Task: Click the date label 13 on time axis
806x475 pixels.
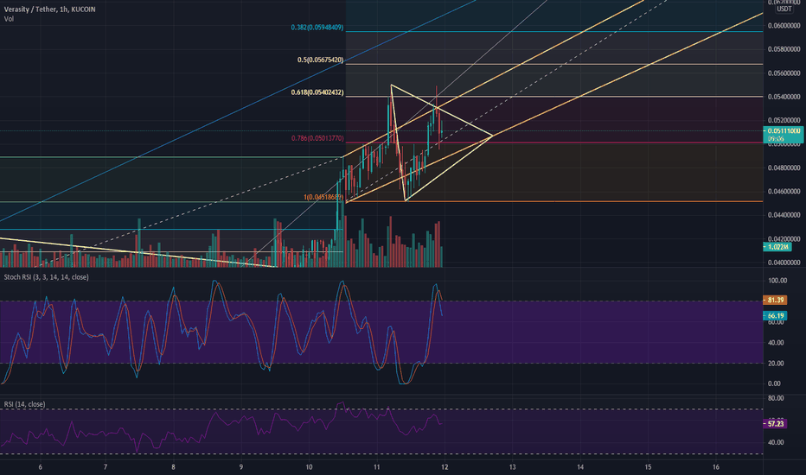Action: coord(513,467)
